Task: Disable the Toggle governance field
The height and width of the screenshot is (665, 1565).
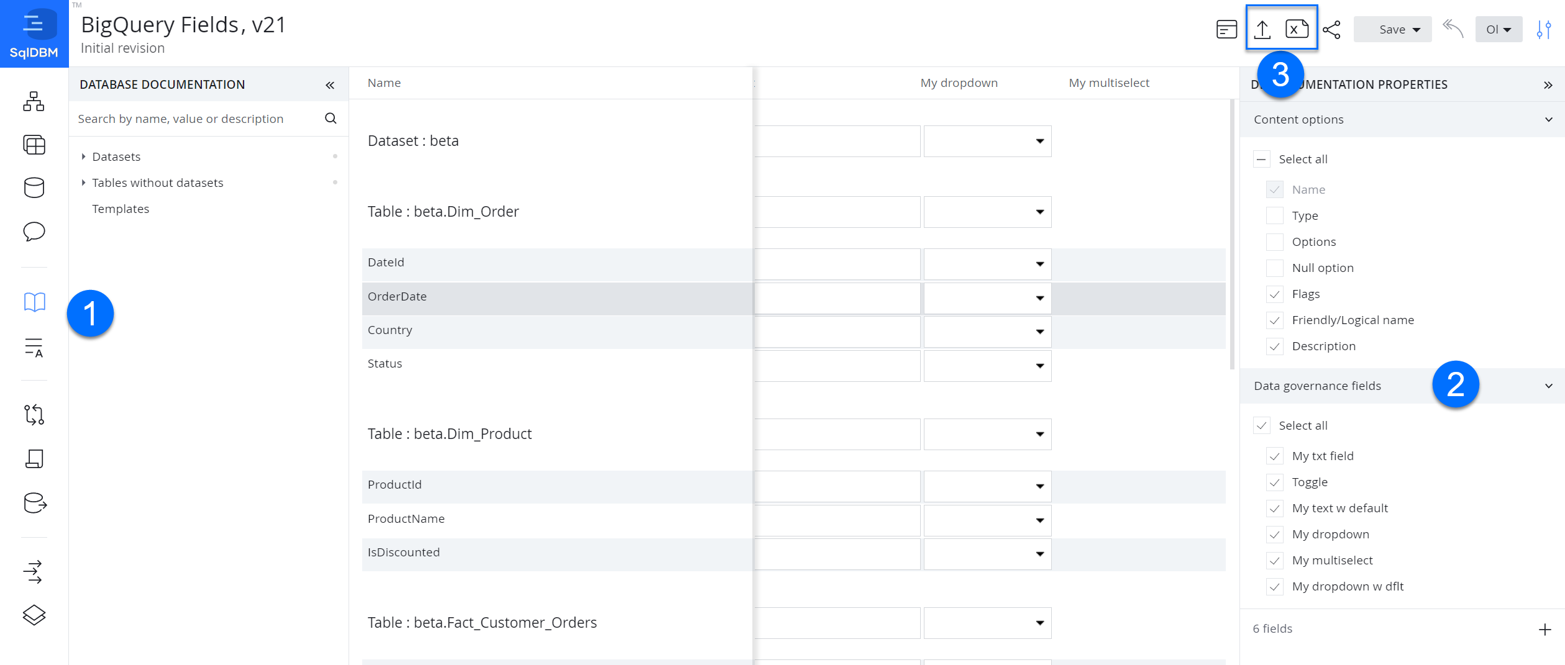Action: tap(1275, 482)
